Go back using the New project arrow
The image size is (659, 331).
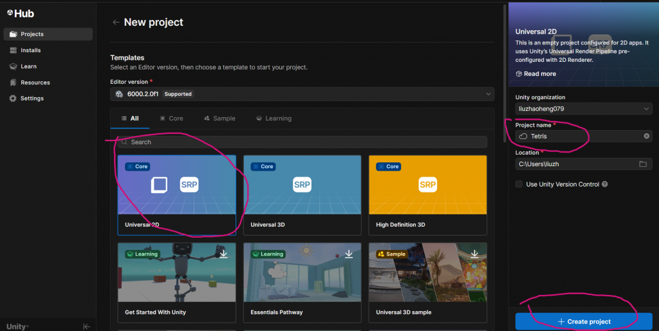[116, 23]
